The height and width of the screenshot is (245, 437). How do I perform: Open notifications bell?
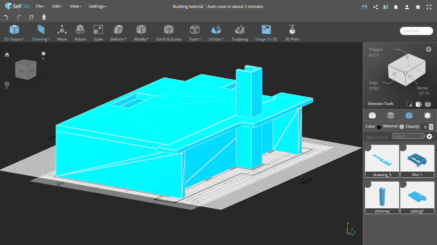pyautogui.click(x=396, y=7)
